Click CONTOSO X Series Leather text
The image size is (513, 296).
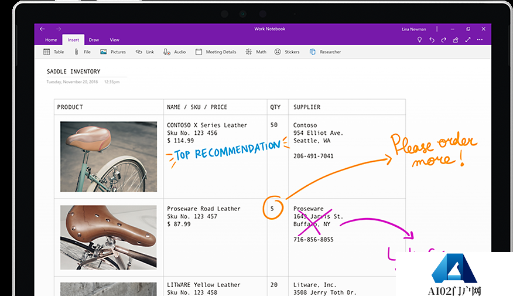tap(207, 125)
